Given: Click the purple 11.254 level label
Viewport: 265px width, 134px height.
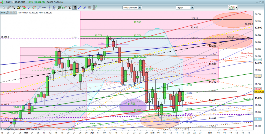Looking at the screenshot, I should (189, 114).
